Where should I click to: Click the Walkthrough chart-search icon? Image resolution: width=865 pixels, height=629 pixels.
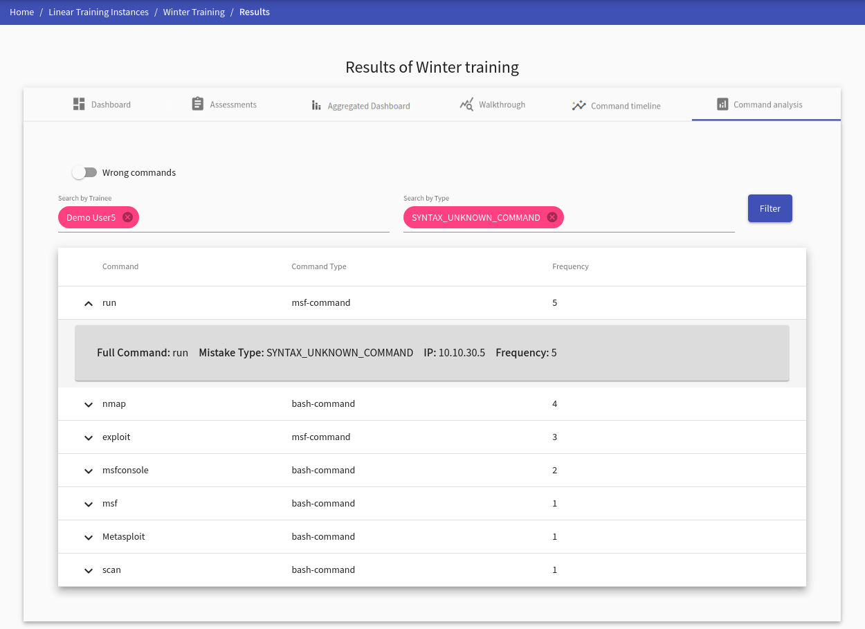pos(466,104)
